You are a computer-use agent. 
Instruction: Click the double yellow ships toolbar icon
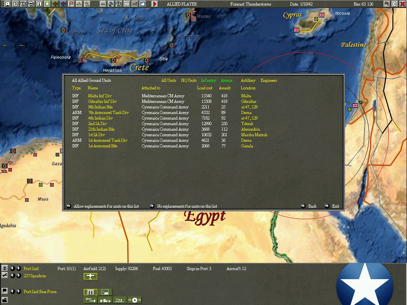pos(87,4)
